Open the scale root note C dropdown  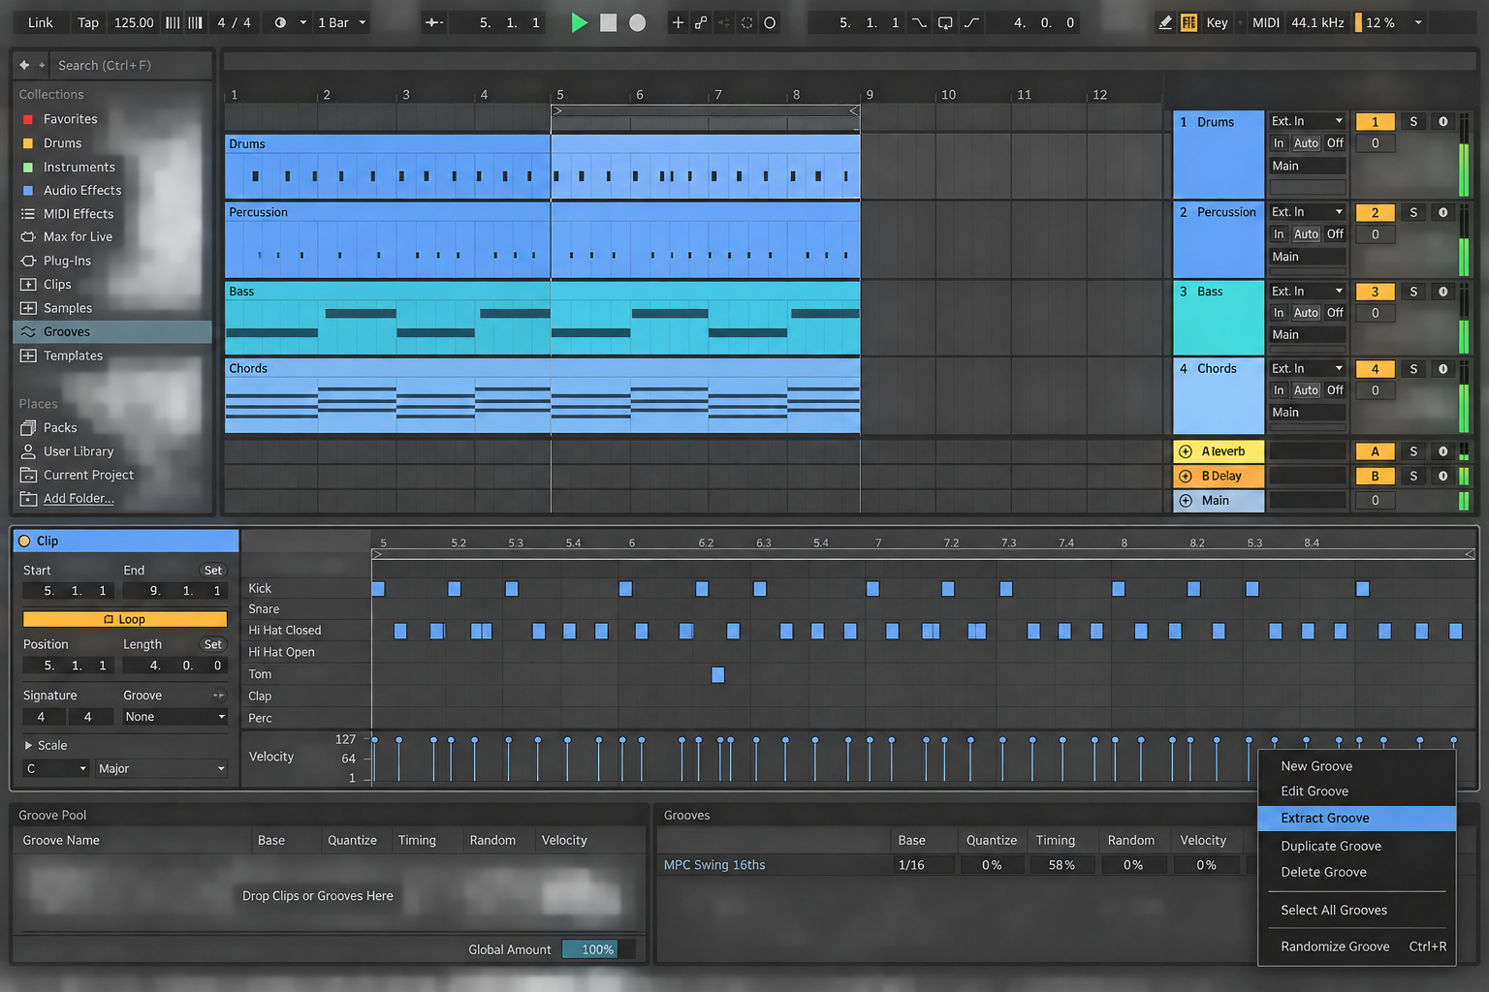pos(56,768)
